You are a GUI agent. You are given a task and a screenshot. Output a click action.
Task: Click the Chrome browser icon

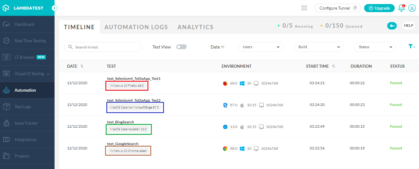click(225, 148)
